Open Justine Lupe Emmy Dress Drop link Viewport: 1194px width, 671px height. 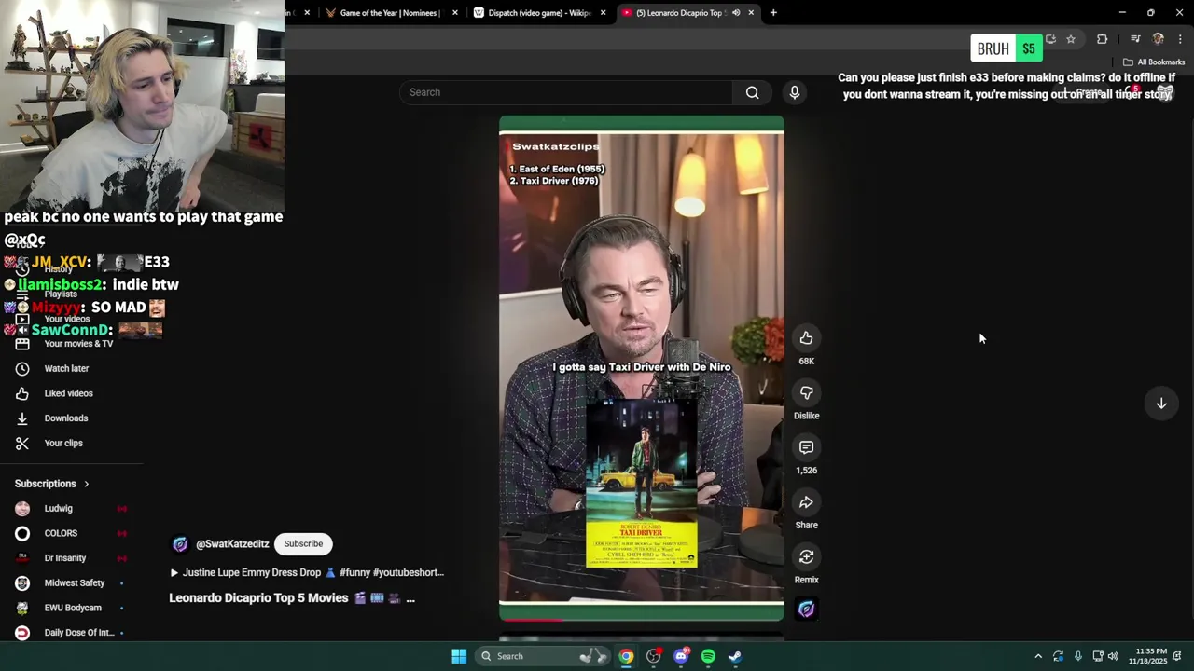(307, 573)
